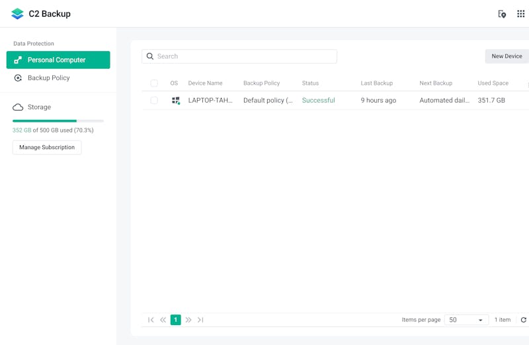
Task: Open the apps grid launcher icon
Action: (x=520, y=14)
